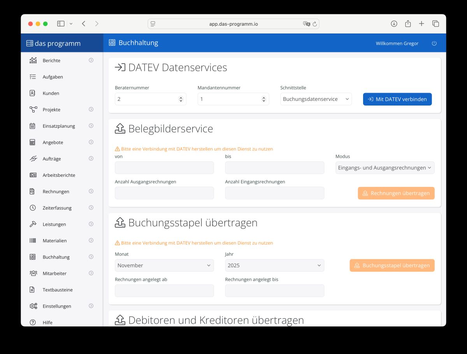Click the Rechnungen angelegt ab field
This screenshot has width=467, height=354.
click(x=164, y=291)
